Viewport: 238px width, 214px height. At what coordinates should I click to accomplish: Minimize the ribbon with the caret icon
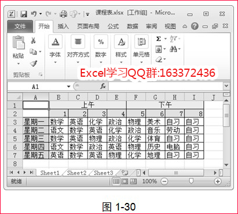click(185, 26)
